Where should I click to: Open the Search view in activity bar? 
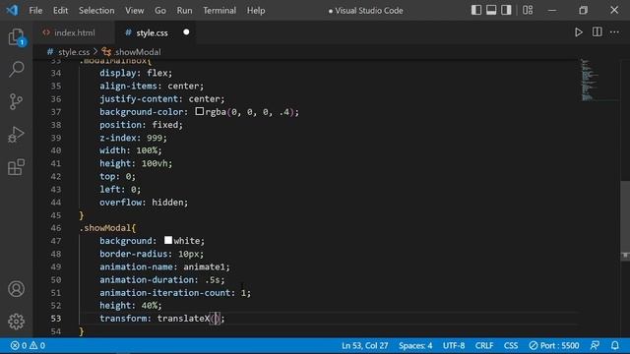pos(16,69)
